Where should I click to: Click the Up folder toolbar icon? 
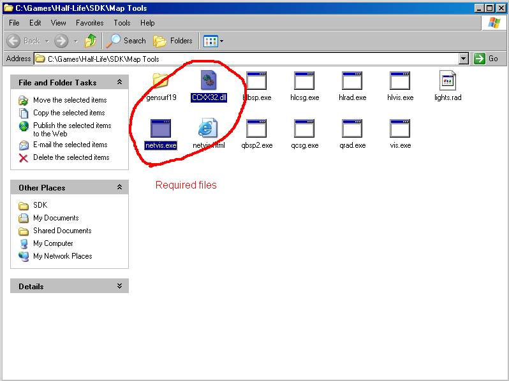coord(91,41)
